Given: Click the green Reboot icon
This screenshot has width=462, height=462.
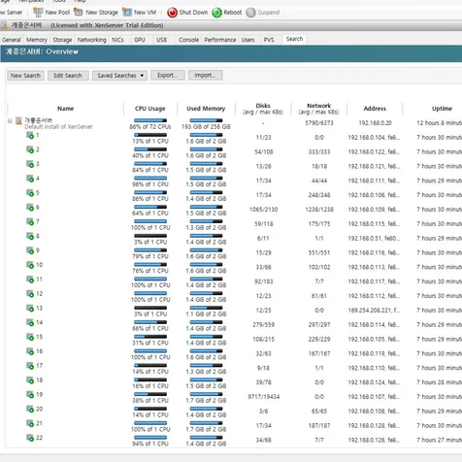Looking at the screenshot, I should (216, 13).
